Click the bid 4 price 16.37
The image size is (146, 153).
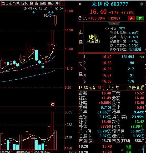tap(107, 75)
